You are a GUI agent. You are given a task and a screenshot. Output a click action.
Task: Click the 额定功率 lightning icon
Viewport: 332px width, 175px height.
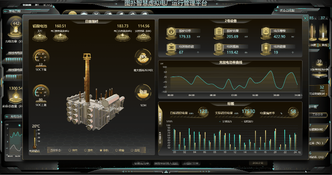tap(171, 33)
